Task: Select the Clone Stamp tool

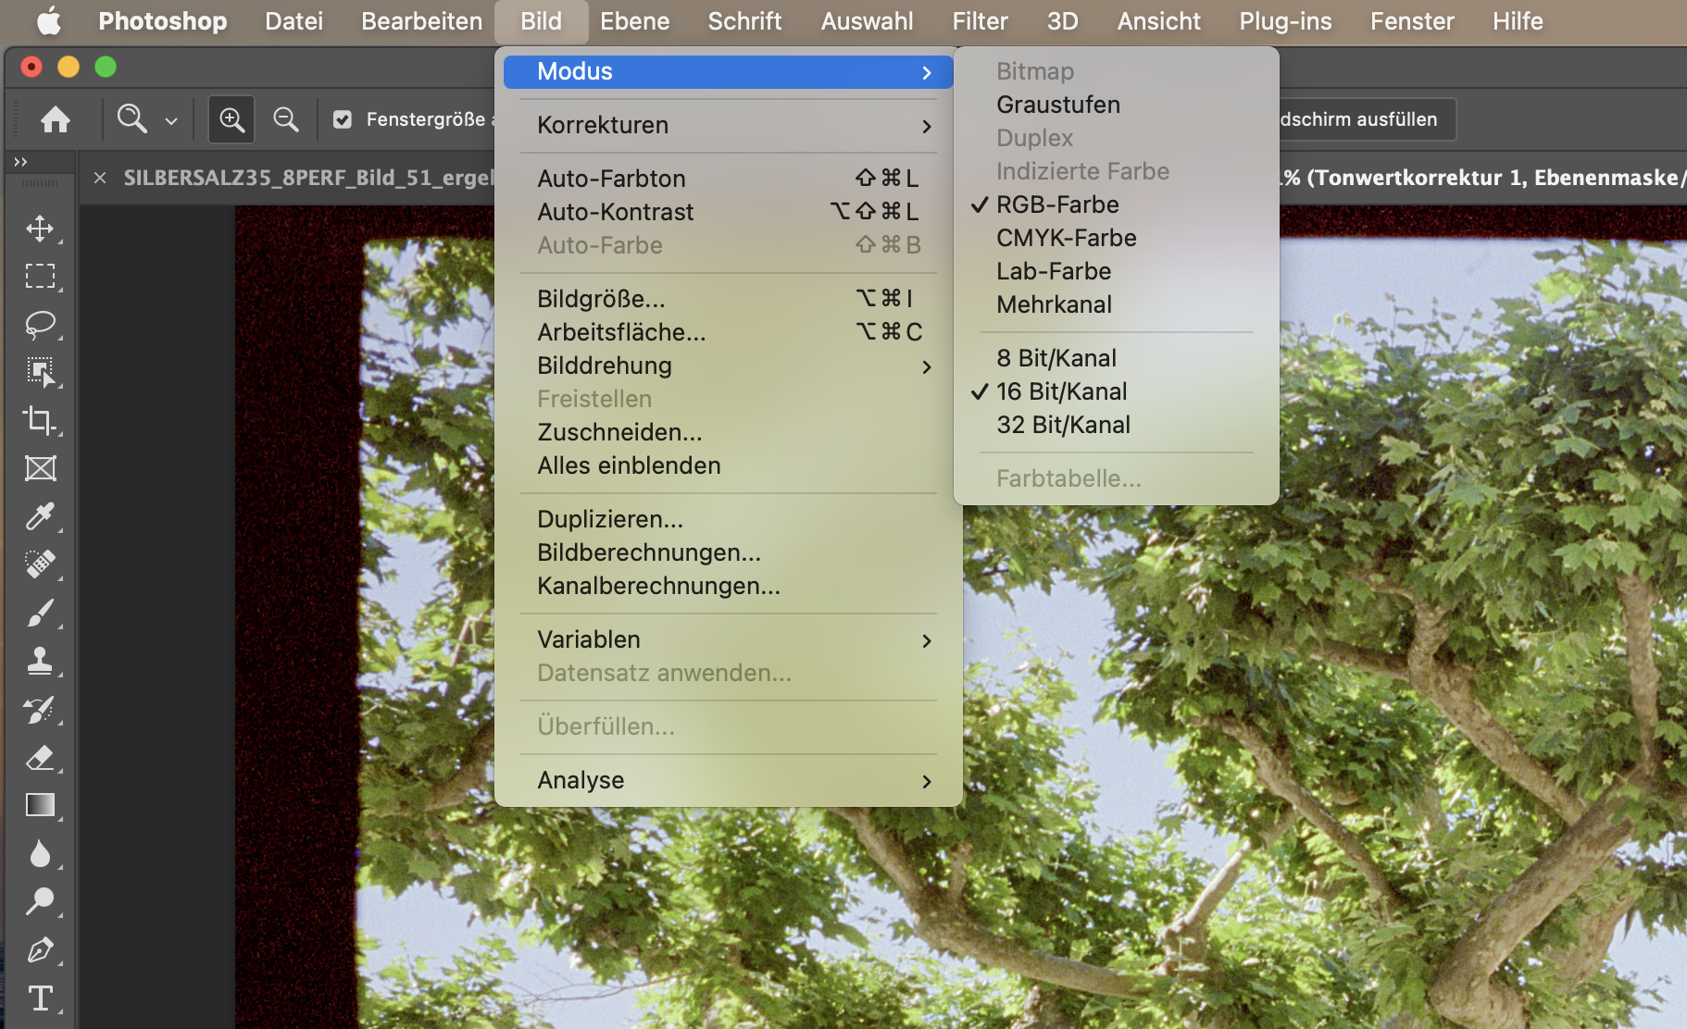Action: 40,661
